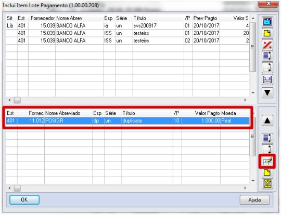This screenshot has width=281, height=215.
Task: Click the 11.012 Fornec cell
Action: (31, 120)
